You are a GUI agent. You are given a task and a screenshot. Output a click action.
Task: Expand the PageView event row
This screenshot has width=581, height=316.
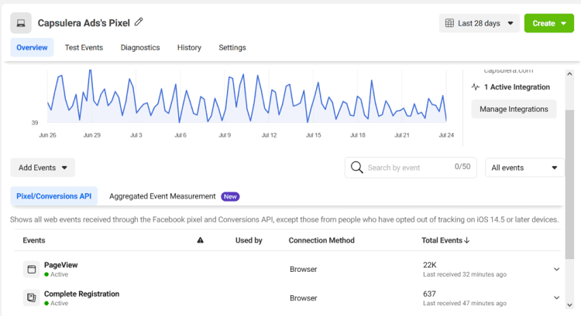(556, 270)
